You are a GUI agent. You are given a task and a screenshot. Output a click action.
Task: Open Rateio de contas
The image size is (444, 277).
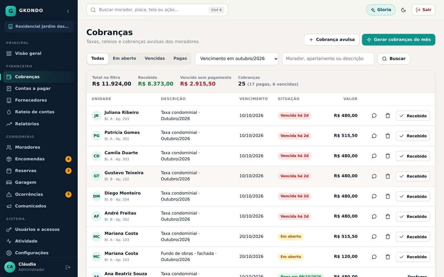(39, 112)
